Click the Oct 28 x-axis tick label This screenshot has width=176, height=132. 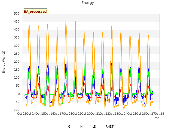pyautogui.click(x=159, y=114)
